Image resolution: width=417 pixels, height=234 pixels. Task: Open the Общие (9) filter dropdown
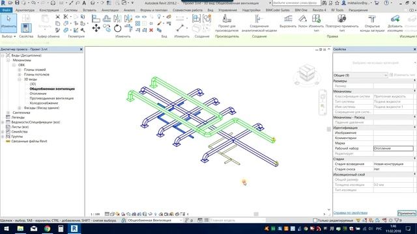point(360,75)
